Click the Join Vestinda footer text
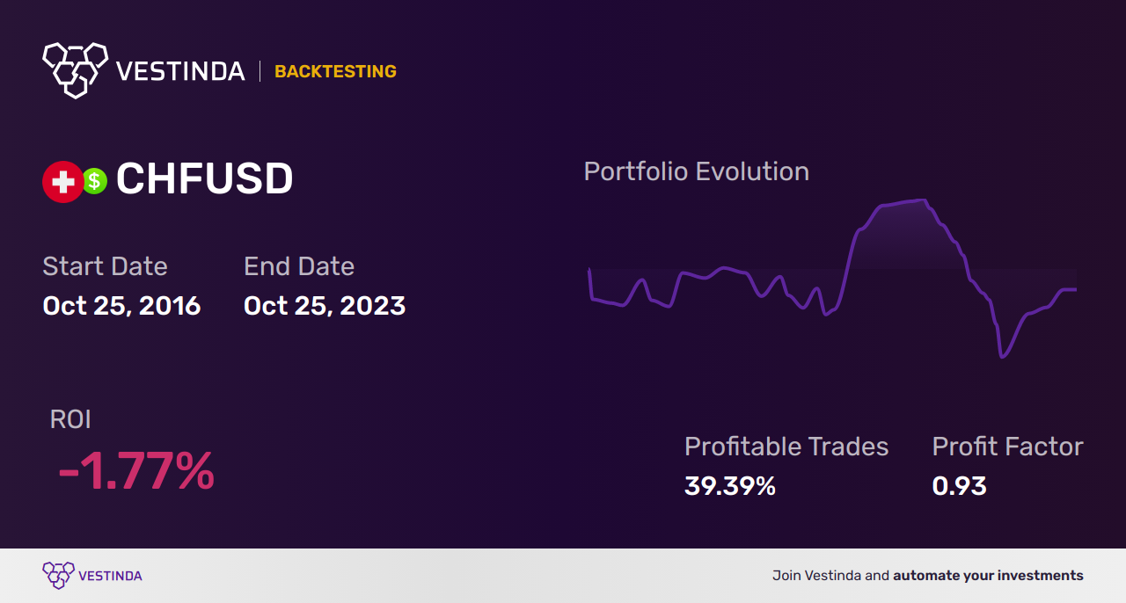The height and width of the screenshot is (603, 1126). click(927, 576)
